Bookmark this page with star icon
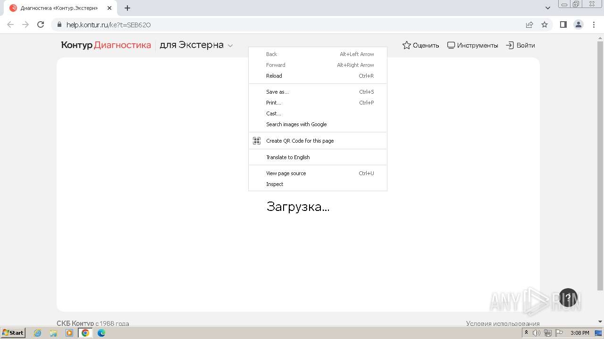 [545, 24]
